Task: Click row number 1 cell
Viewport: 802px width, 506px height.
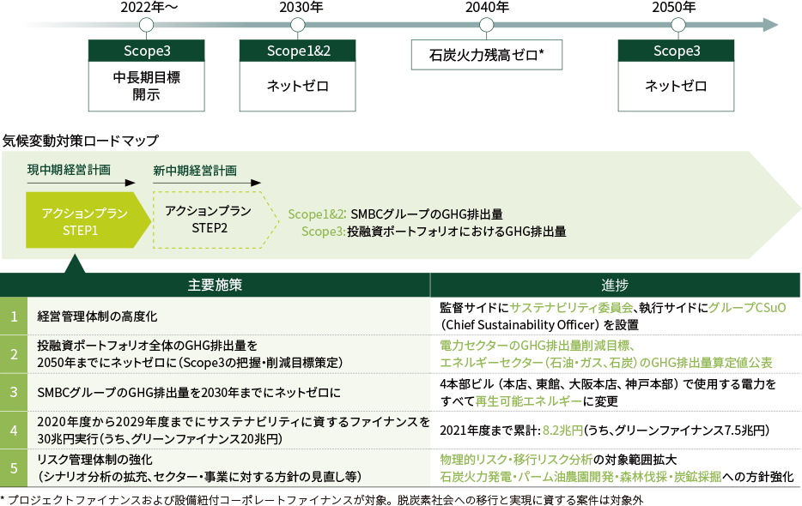Action: [14, 316]
